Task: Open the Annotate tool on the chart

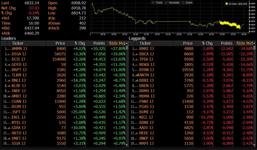Action: [172, 3]
